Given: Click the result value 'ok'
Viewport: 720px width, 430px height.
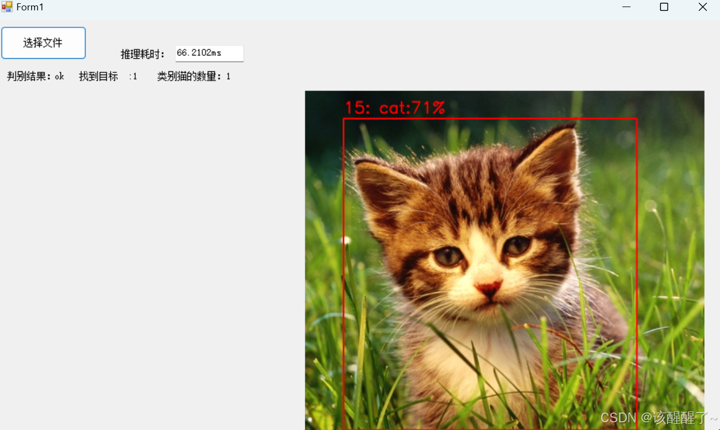Looking at the screenshot, I should point(59,76).
